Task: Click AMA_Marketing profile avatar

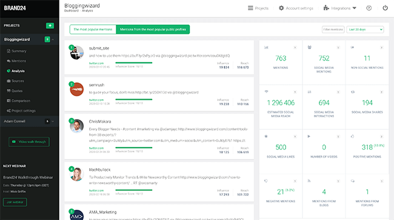Action: [76, 215]
